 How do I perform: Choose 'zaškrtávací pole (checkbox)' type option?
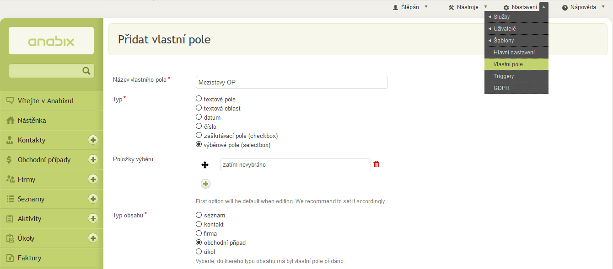199,135
